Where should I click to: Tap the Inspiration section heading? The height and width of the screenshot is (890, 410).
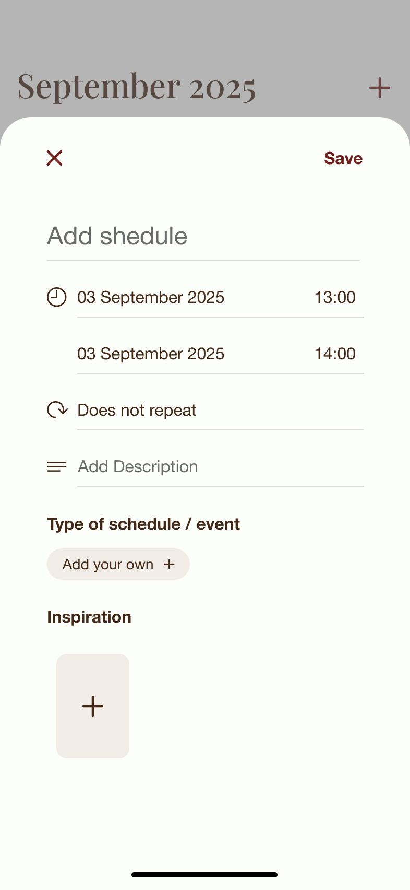[x=89, y=617]
